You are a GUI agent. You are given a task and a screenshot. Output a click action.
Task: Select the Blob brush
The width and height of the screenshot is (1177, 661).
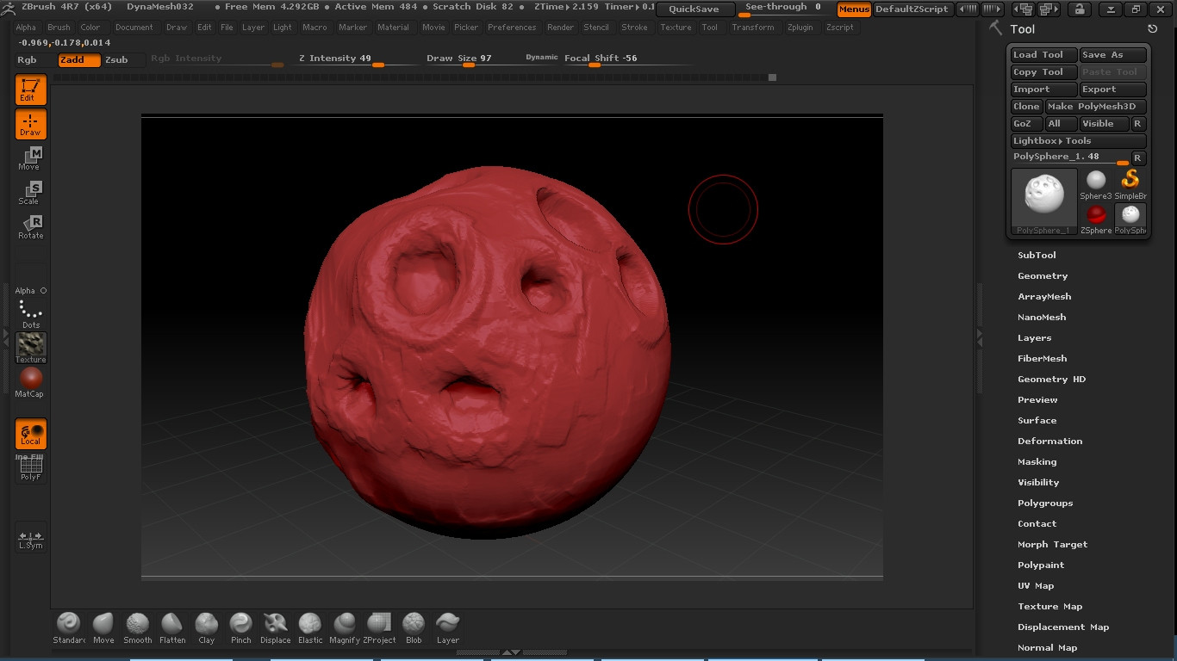414,627
